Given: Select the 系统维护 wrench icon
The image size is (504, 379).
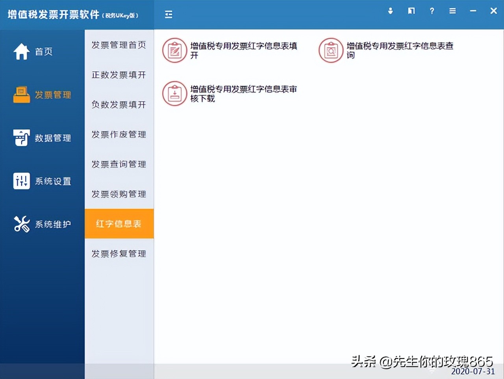Looking at the screenshot, I should (21, 224).
